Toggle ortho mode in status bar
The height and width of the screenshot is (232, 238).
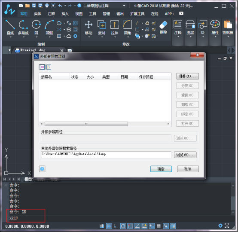pyautogui.click(x=116, y=226)
